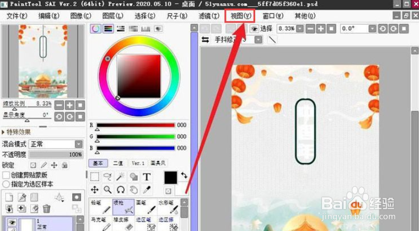Merge layer down
419x231 pixels.
[x=22, y=208]
